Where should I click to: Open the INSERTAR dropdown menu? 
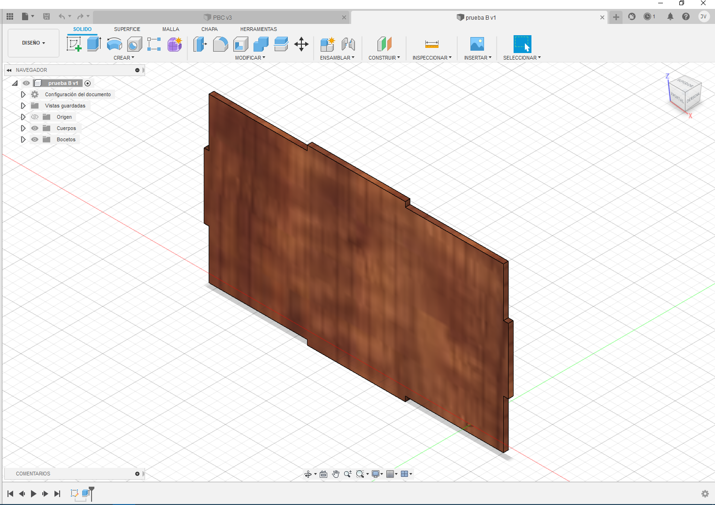pos(478,58)
